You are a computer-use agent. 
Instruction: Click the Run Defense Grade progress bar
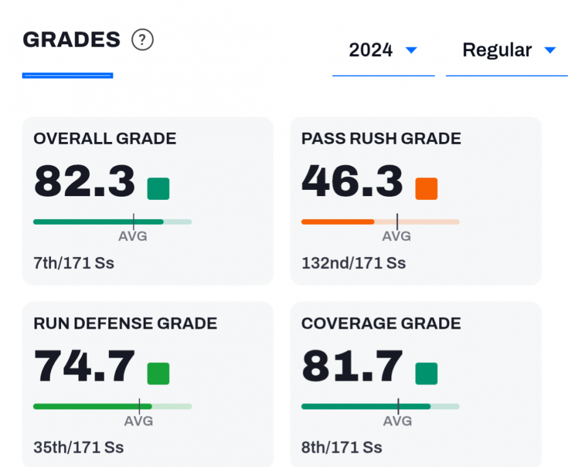coord(112,407)
